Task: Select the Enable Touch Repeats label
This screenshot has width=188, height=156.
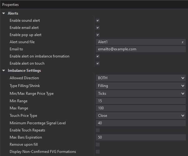Action: pos(27,130)
